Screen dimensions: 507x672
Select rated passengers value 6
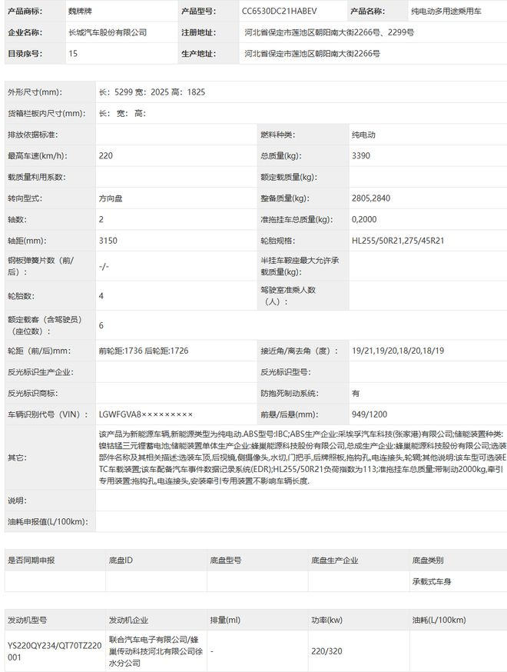(x=101, y=326)
